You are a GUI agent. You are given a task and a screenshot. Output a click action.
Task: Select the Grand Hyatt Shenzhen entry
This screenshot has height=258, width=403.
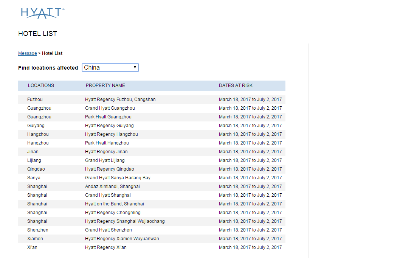tap(108, 230)
